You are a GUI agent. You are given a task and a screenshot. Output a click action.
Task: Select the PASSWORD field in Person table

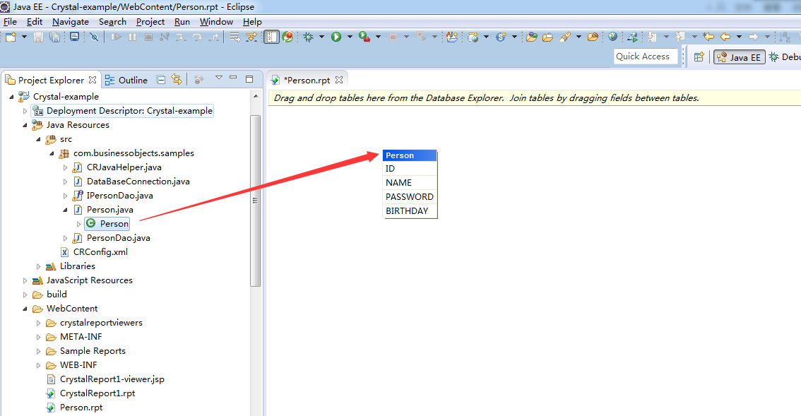pos(410,197)
